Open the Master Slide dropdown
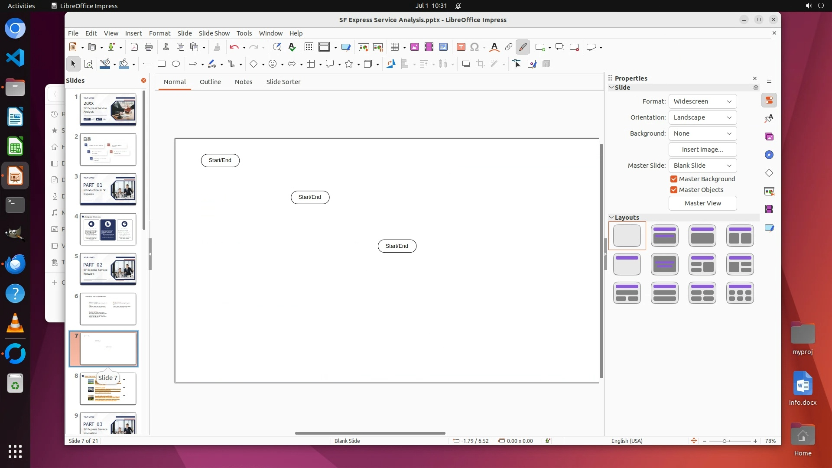This screenshot has height=468, width=832. 702,166
